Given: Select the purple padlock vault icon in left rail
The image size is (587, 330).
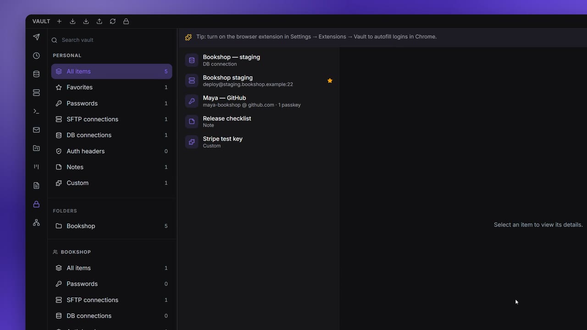Looking at the screenshot, I should click(x=36, y=204).
